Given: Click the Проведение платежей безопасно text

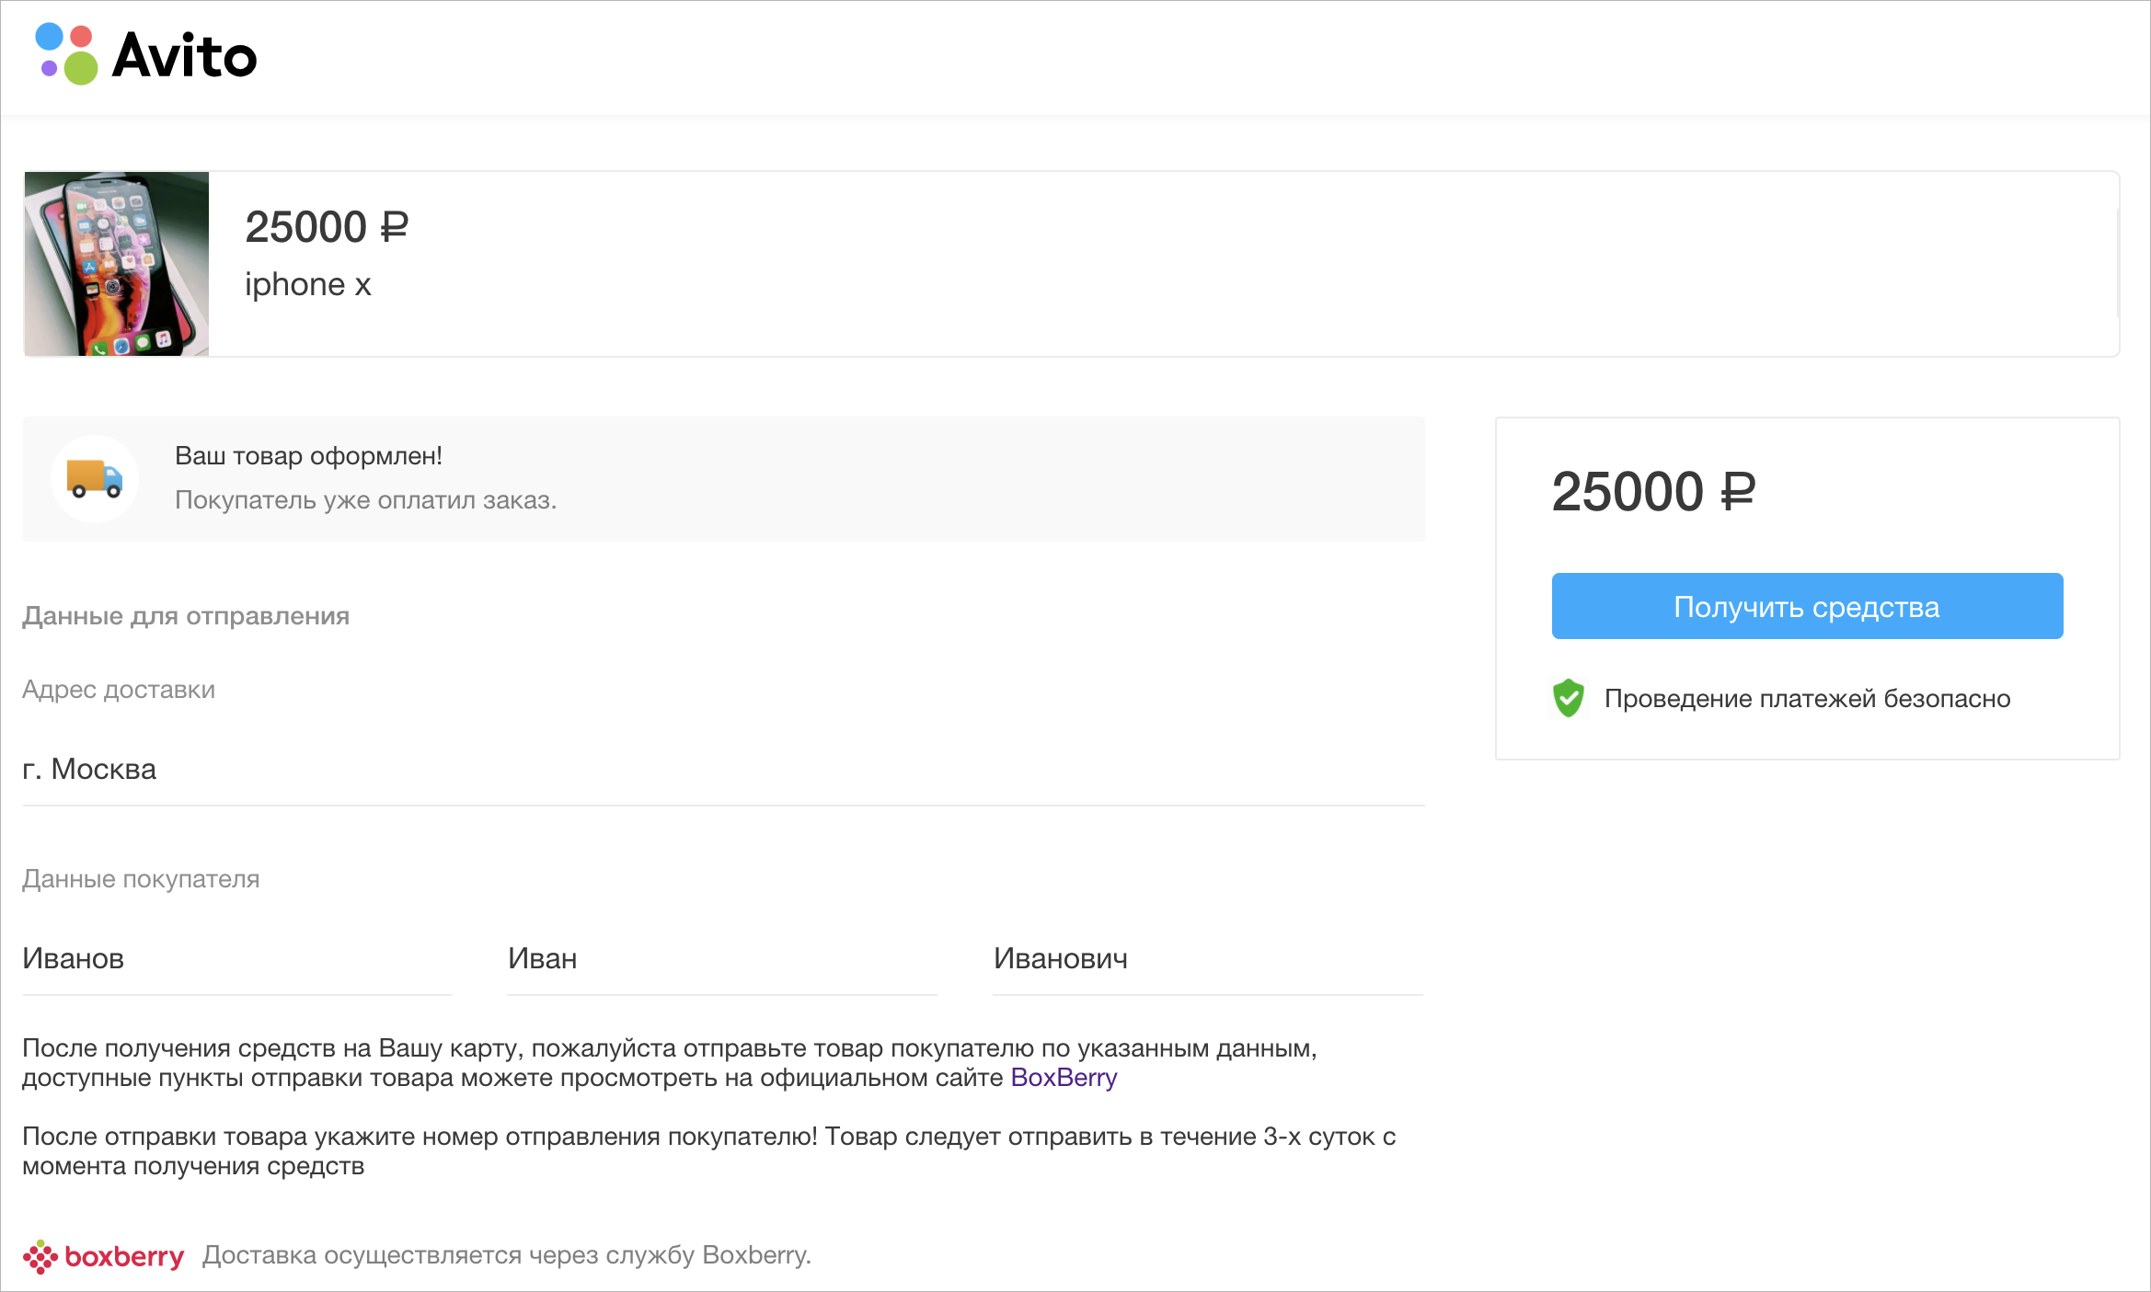Looking at the screenshot, I should pyautogui.click(x=1807, y=699).
